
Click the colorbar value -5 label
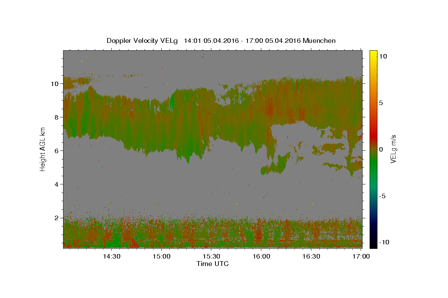pyautogui.click(x=383, y=196)
